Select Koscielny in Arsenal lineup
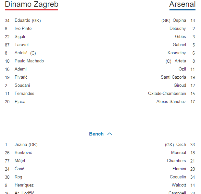Screen dimensions: 201x194 [x=177, y=53]
